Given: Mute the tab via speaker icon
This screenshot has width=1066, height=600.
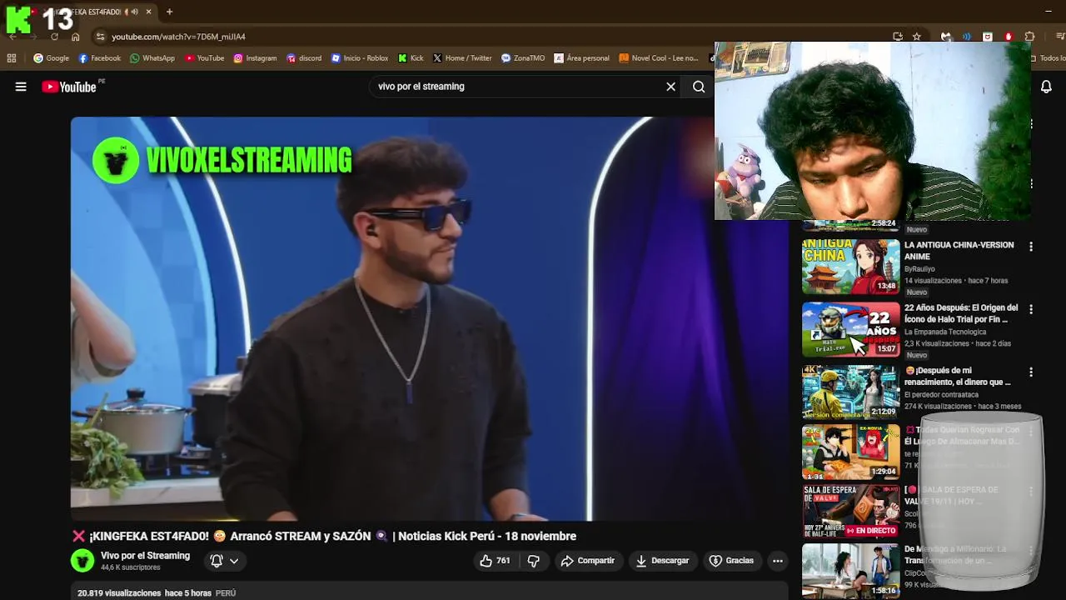Looking at the screenshot, I should [135, 12].
